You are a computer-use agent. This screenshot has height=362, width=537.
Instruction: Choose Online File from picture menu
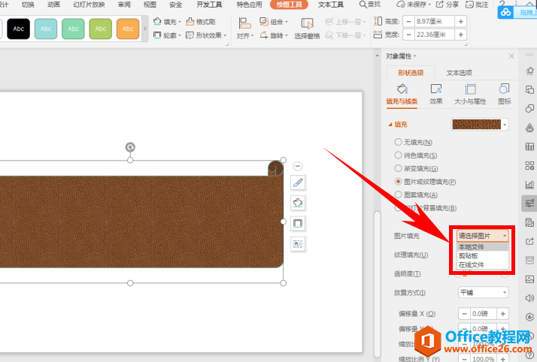pos(472,264)
